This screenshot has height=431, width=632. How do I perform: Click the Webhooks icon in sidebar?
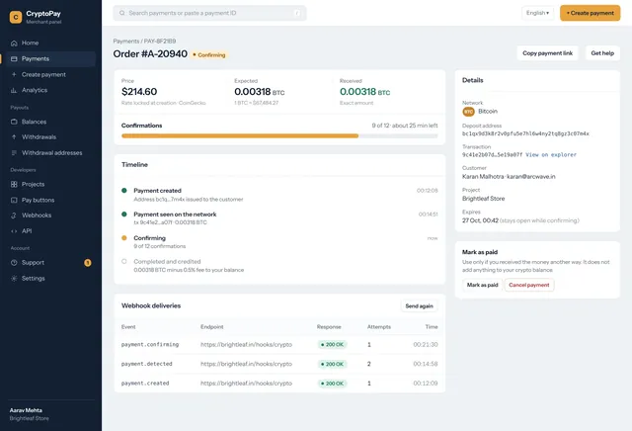click(14, 215)
